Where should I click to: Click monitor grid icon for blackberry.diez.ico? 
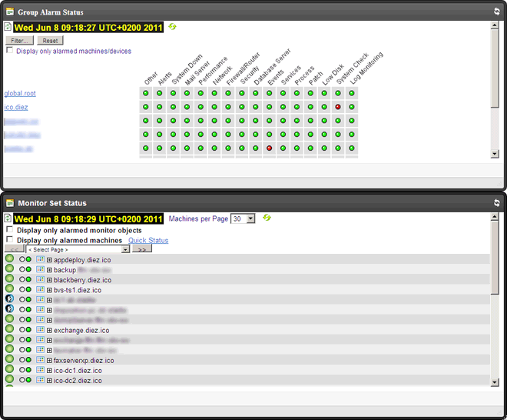click(x=40, y=279)
